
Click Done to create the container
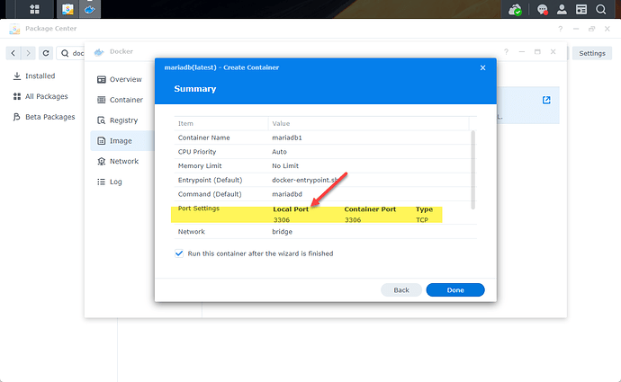[x=455, y=289]
